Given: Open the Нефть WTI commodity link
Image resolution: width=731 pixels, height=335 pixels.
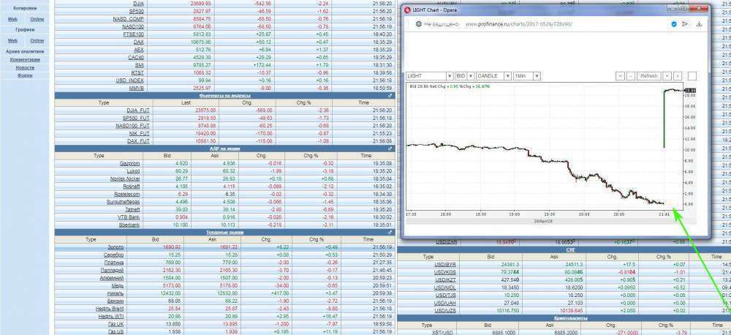Looking at the screenshot, I should (112, 316).
